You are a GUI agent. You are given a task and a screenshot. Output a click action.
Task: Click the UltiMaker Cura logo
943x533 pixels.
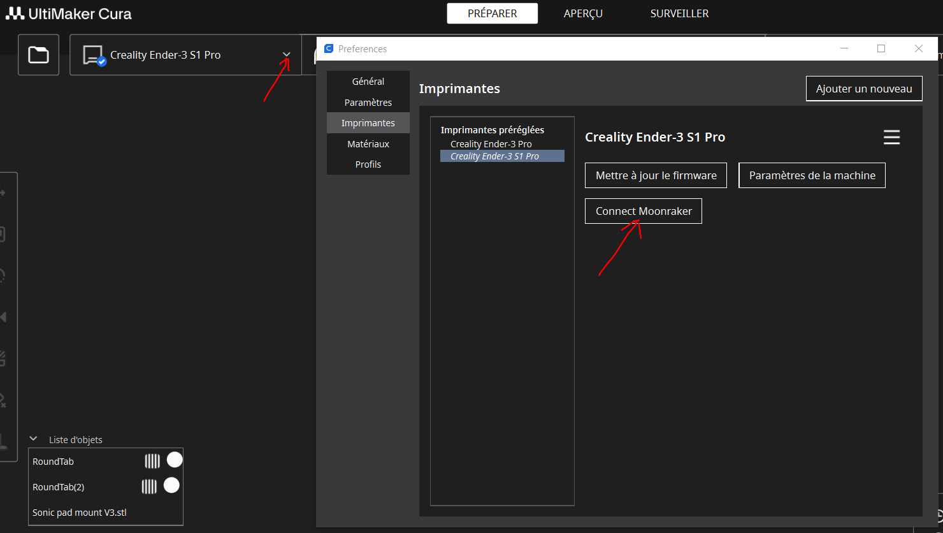[x=69, y=13]
